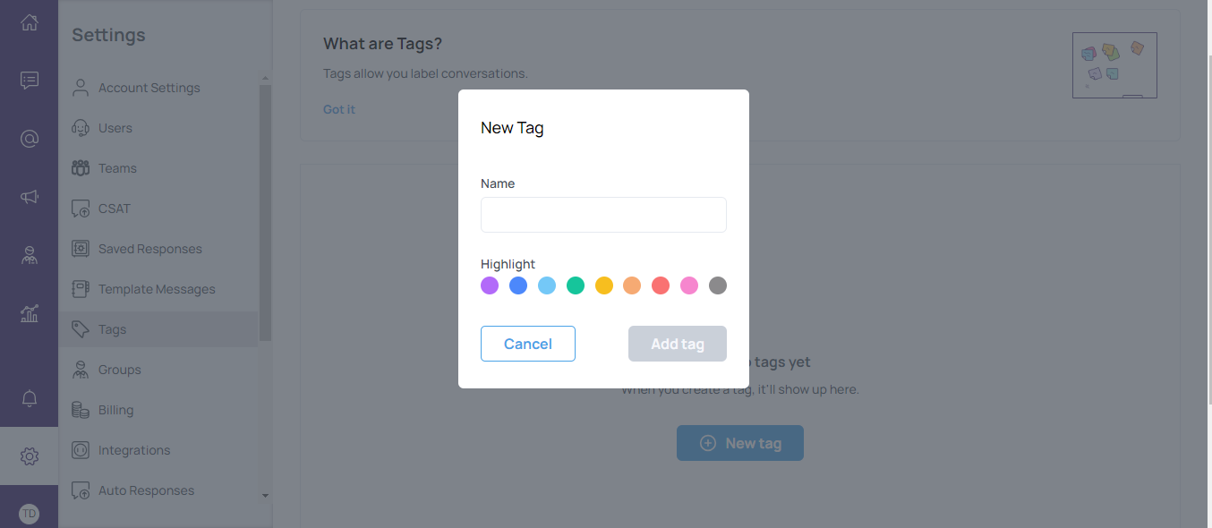The height and width of the screenshot is (528, 1212).
Task: Open campaigns megaphone icon
Action: tap(30, 197)
